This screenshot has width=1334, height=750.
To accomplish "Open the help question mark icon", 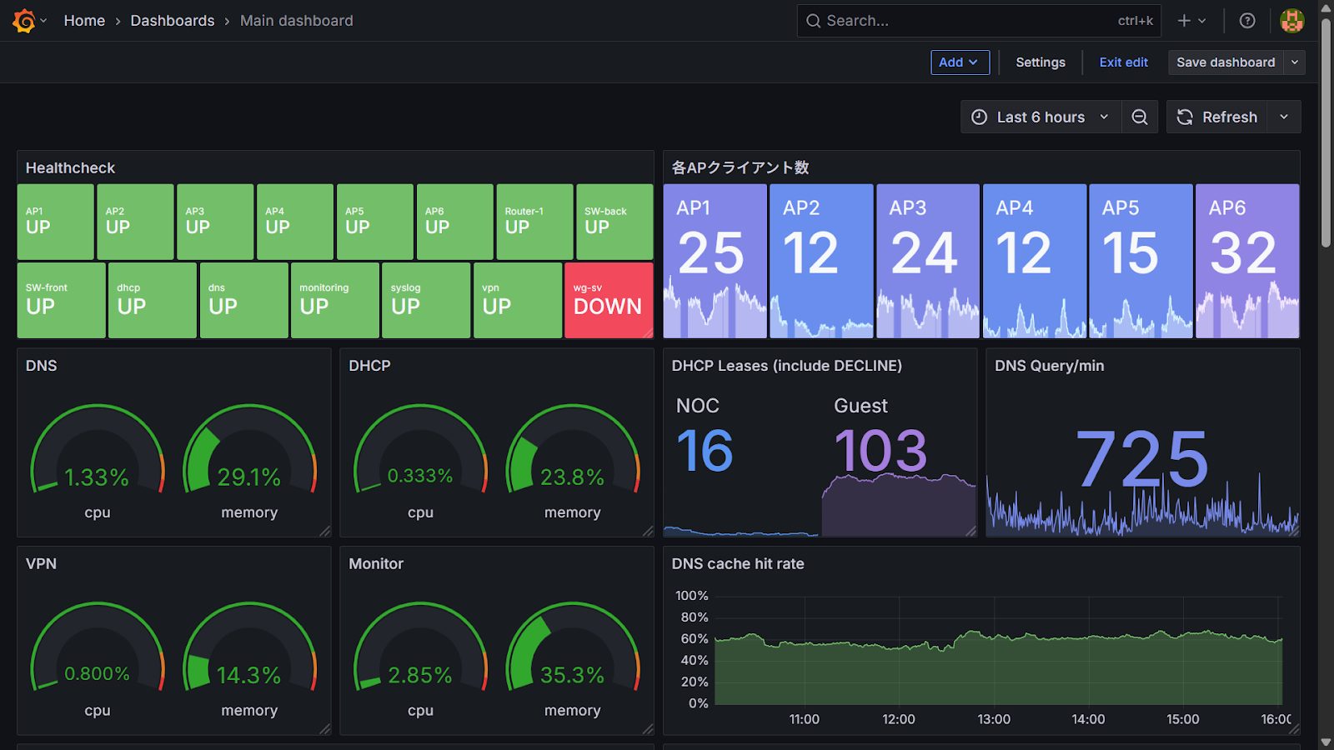I will 1247,21.
